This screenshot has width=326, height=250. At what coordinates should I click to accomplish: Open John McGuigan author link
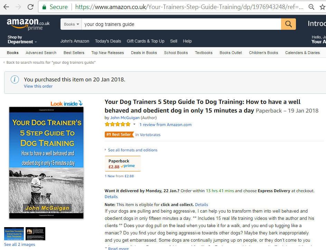pyautogui.click(x=125, y=118)
